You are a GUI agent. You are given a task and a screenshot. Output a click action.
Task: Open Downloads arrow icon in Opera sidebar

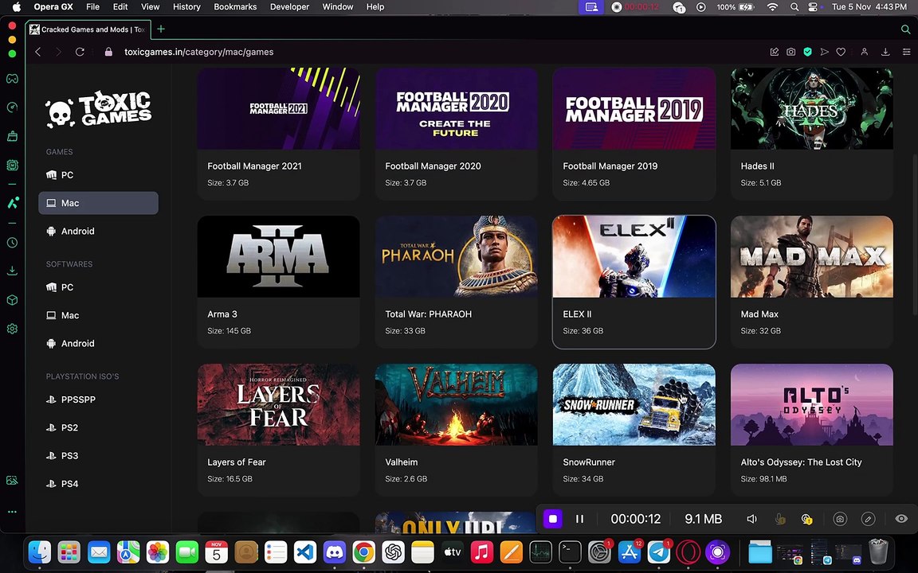[x=12, y=271]
